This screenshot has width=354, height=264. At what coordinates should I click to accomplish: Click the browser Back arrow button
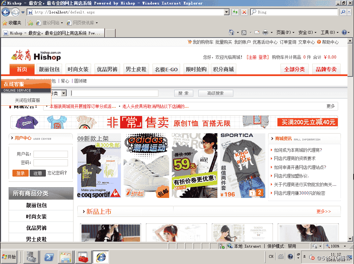coord(6,12)
